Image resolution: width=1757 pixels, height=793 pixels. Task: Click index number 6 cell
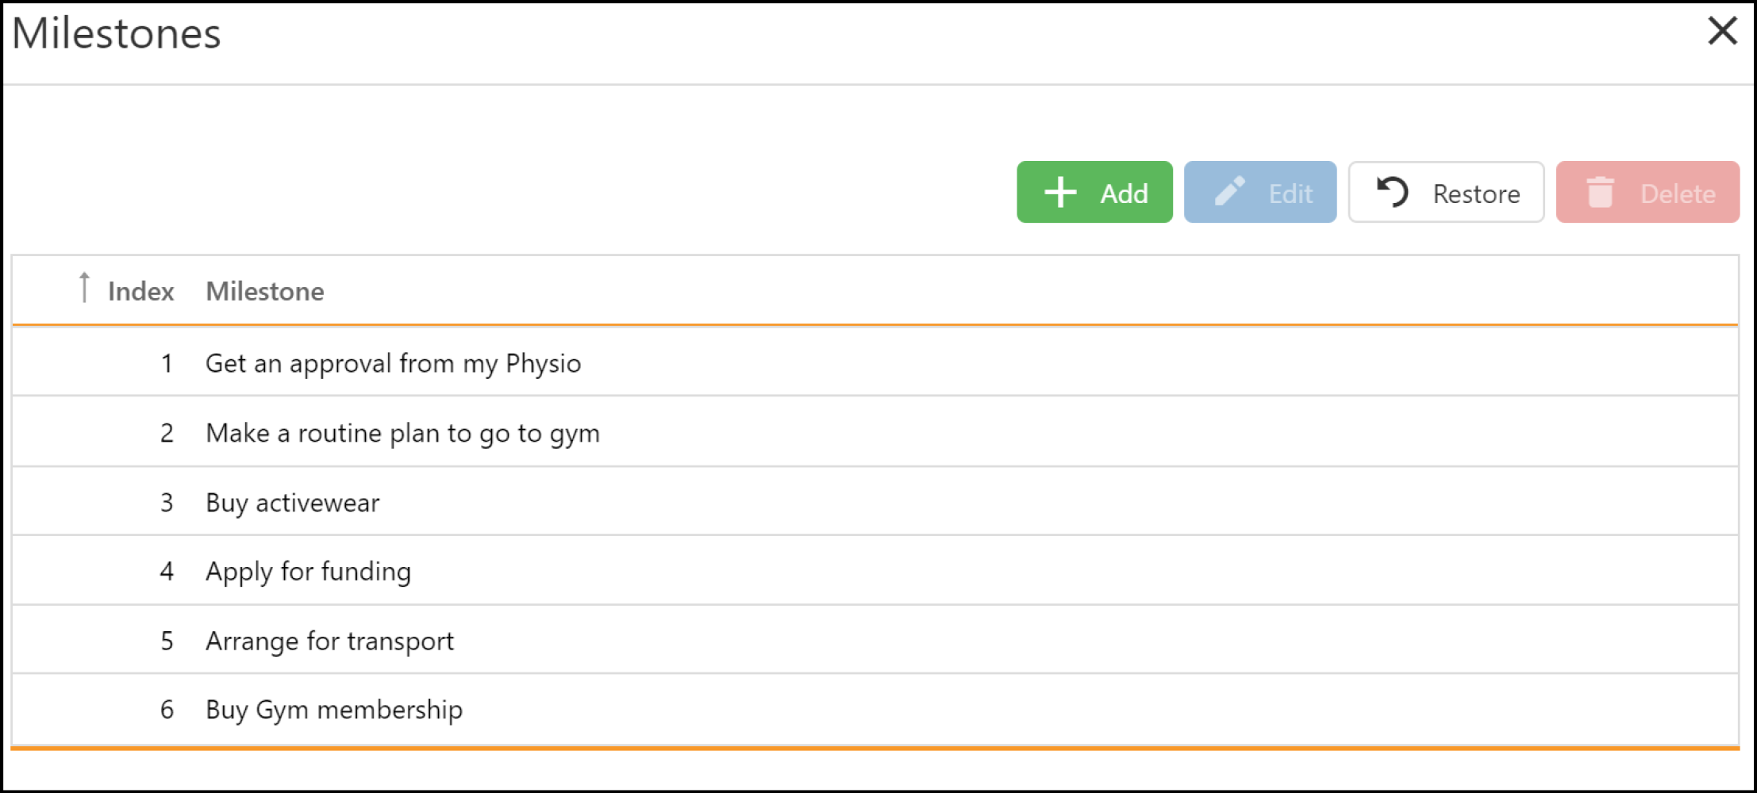(167, 709)
